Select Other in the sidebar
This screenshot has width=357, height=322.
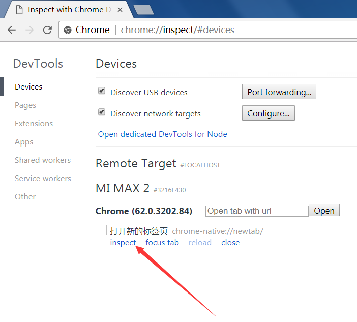[x=25, y=196]
